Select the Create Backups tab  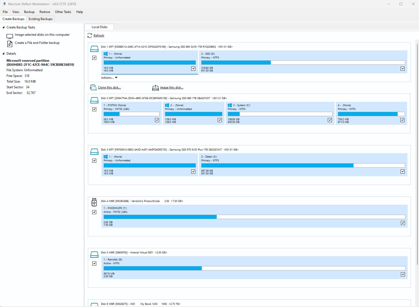point(13,19)
